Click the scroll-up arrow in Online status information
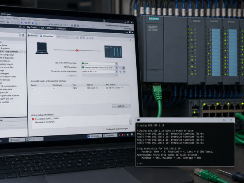Screen dimensions: 244x183 pos(130,119)
